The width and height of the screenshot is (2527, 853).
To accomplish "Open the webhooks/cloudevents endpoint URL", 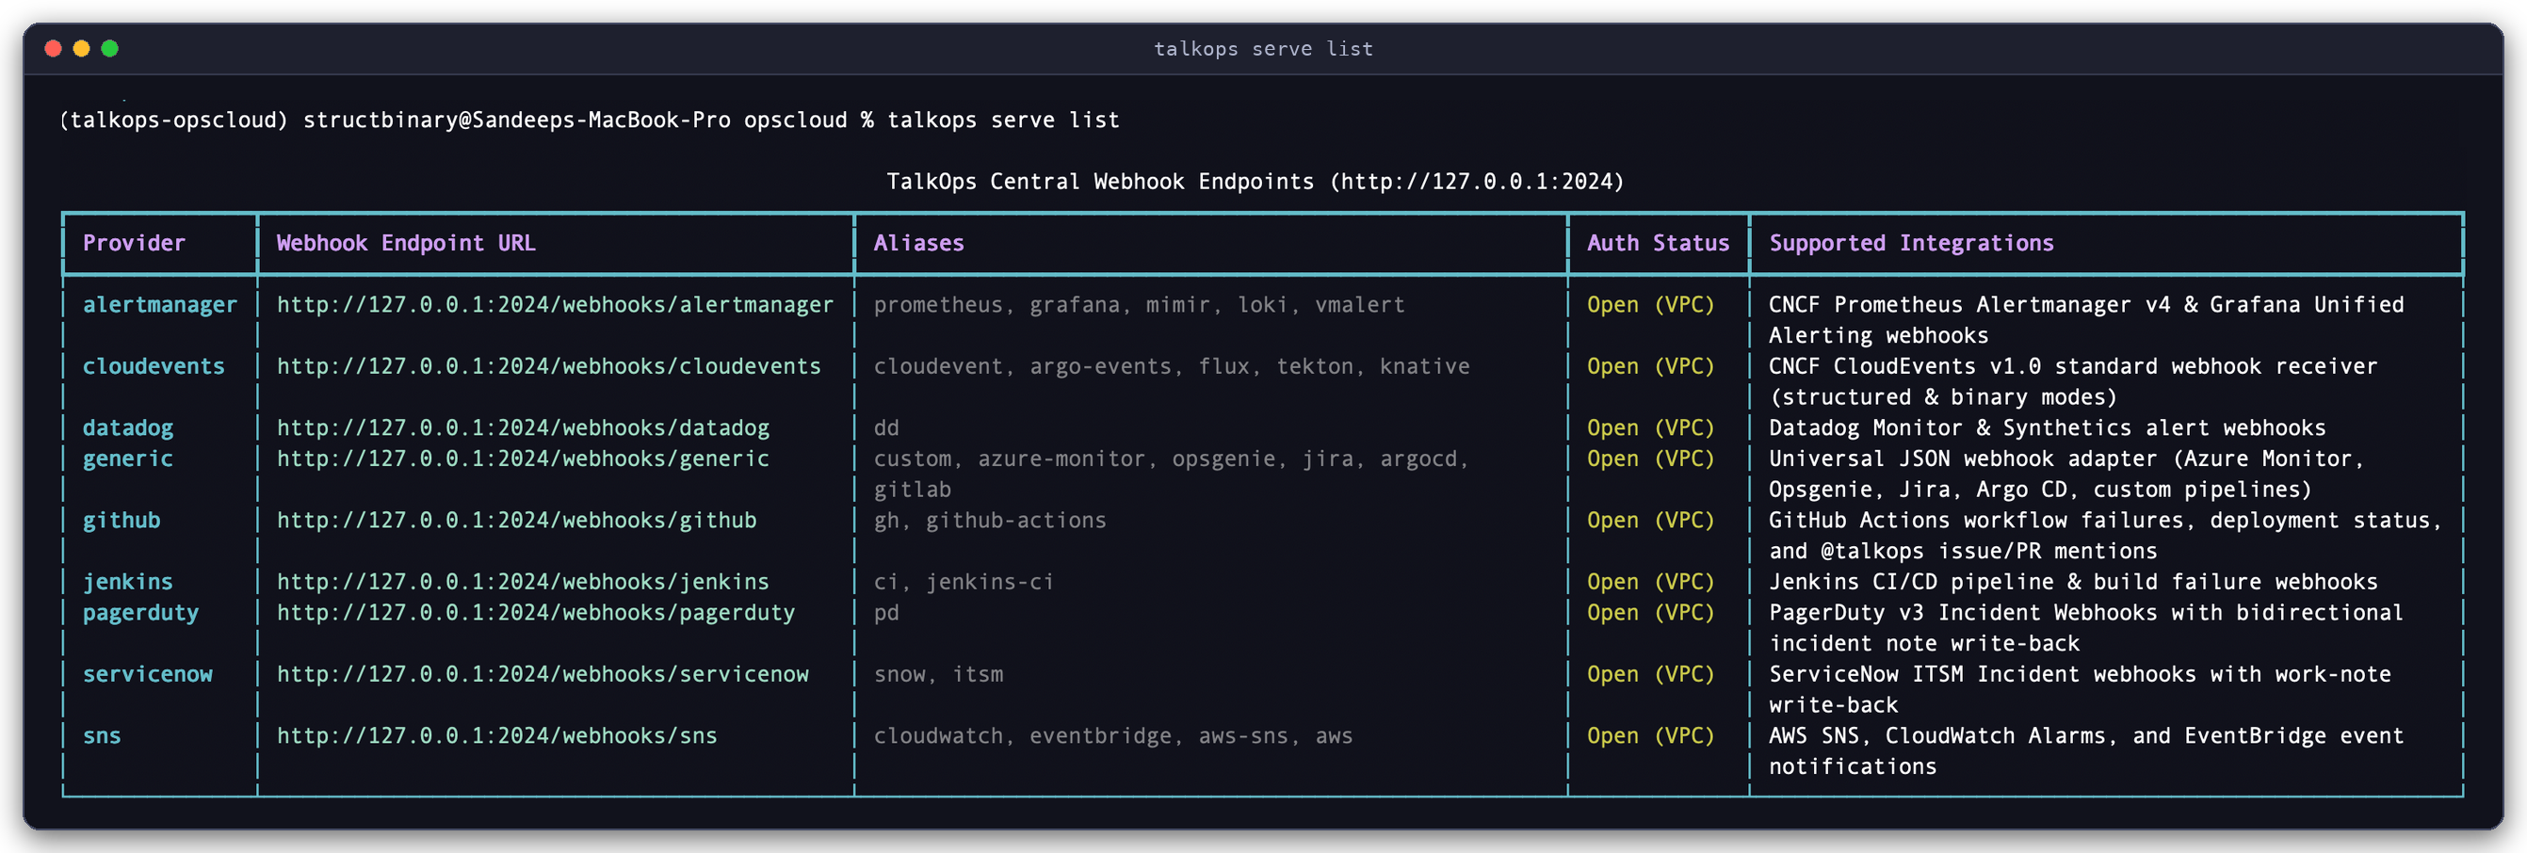I will (x=548, y=366).
